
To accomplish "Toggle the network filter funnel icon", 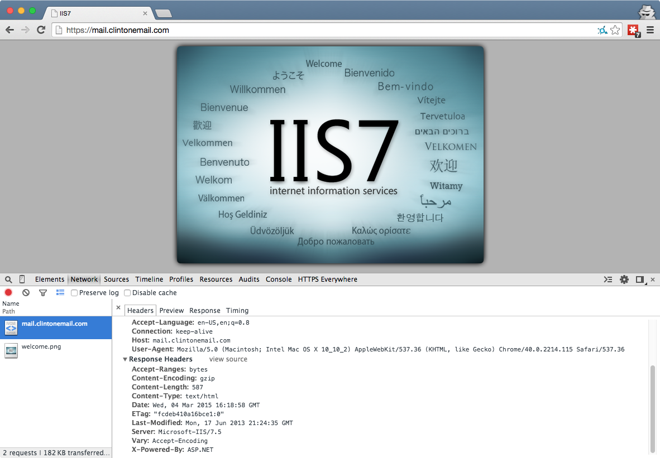I will point(43,293).
